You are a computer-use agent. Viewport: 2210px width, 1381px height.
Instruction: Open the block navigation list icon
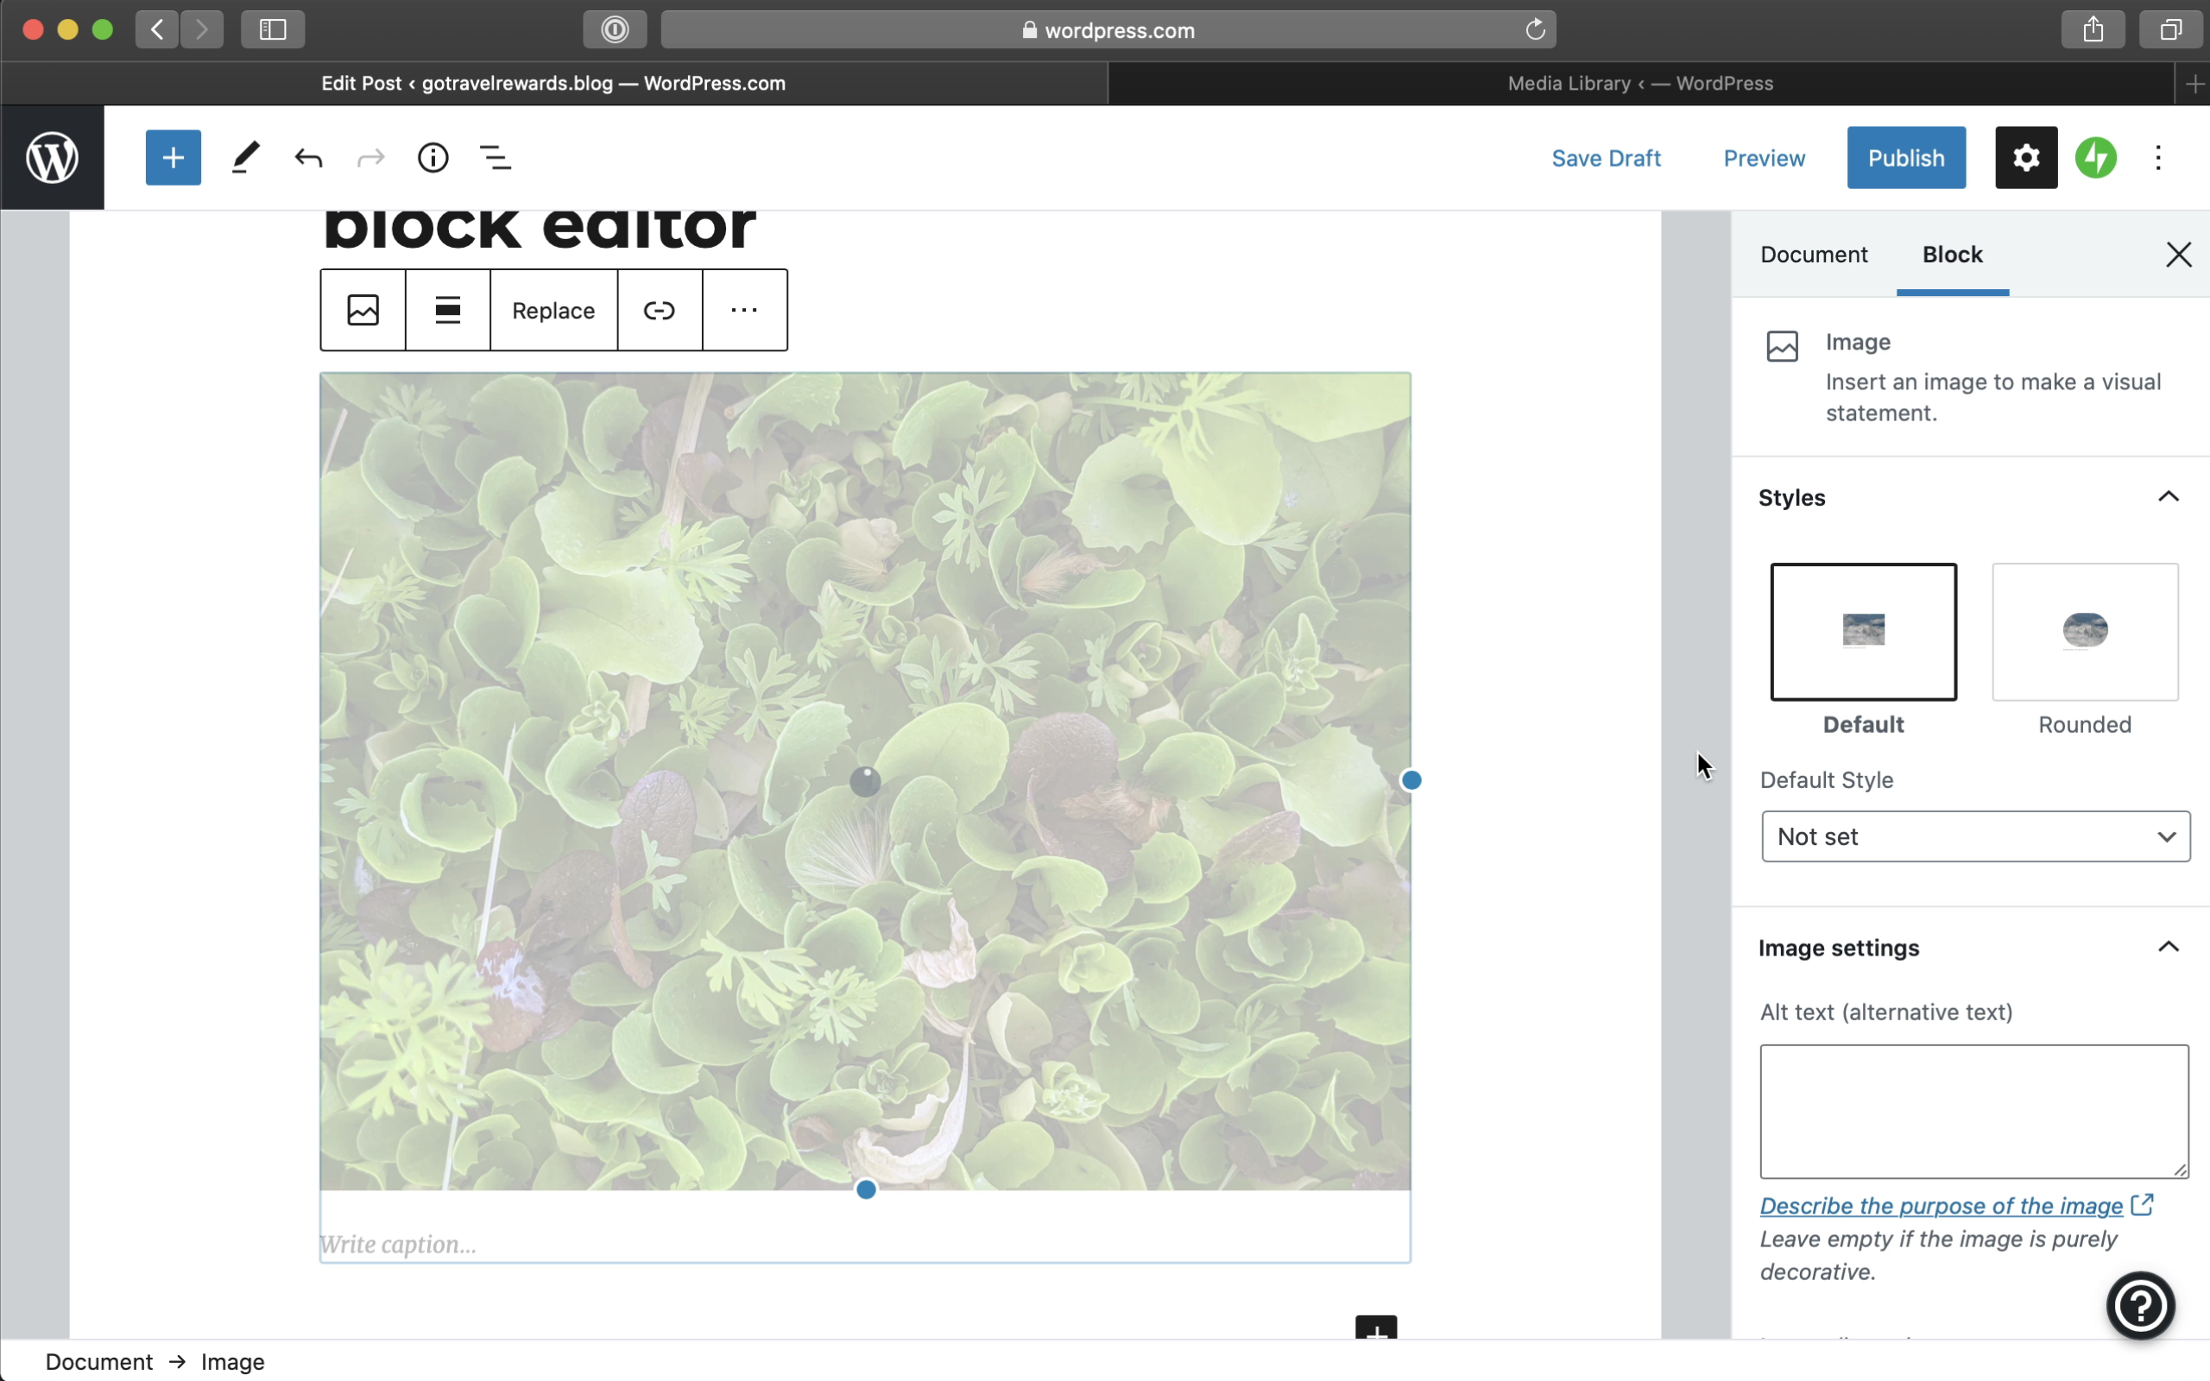coord(496,158)
